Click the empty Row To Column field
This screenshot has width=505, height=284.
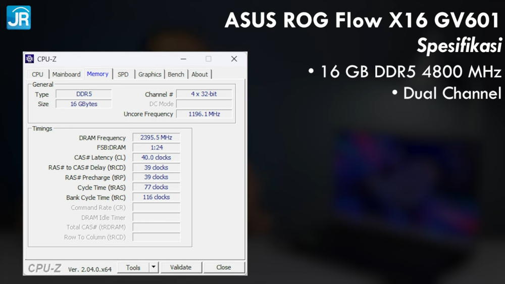[156, 238]
